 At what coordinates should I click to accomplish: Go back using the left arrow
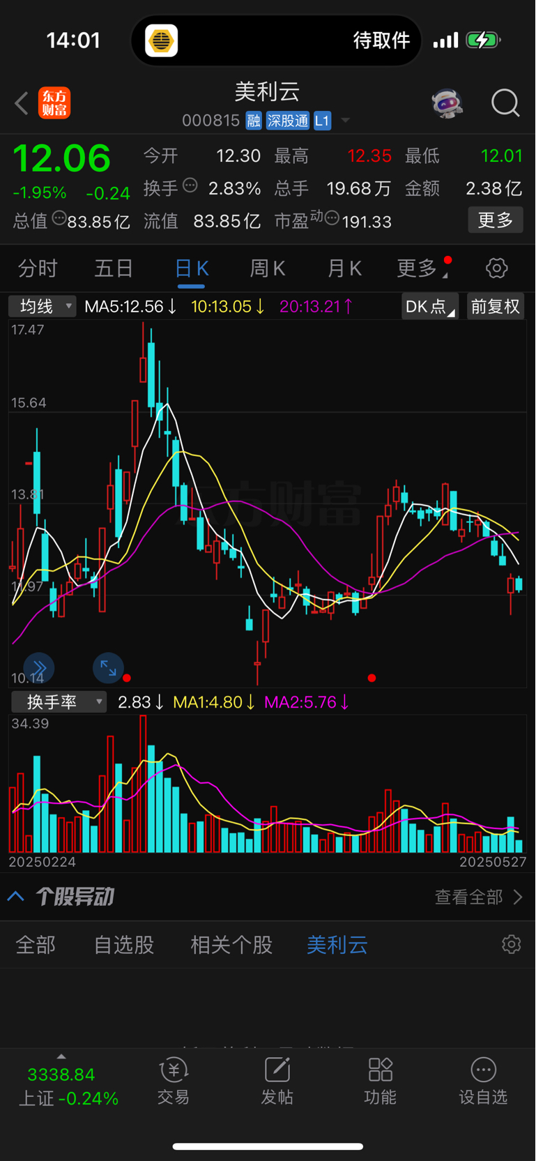(22, 104)
